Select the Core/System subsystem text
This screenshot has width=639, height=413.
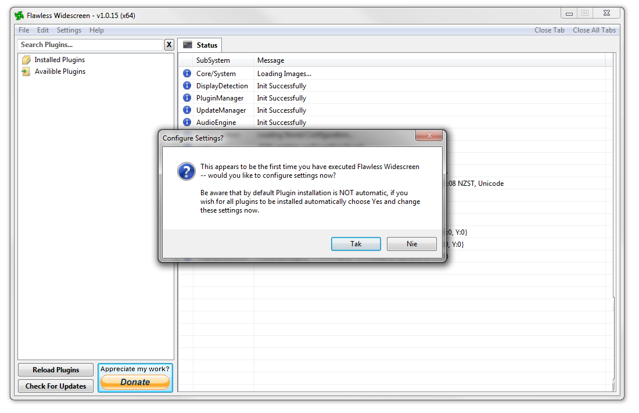click(216, 74)
